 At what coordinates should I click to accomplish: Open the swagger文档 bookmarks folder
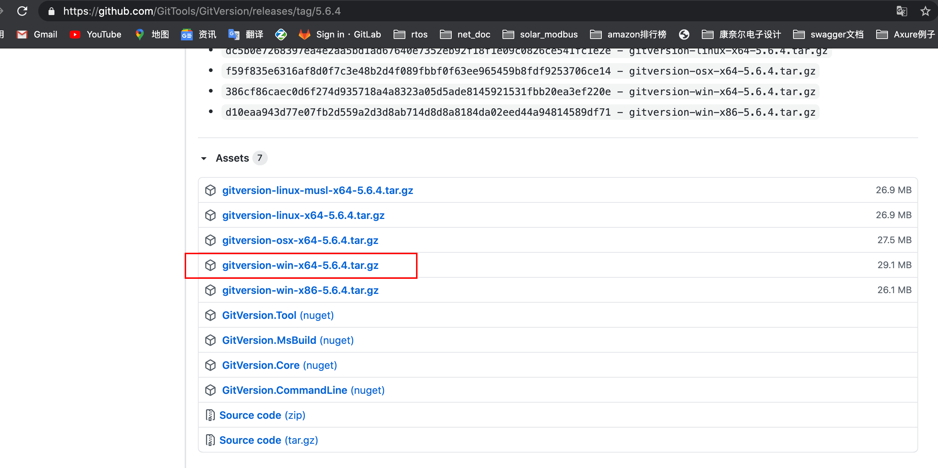point(828,35)
